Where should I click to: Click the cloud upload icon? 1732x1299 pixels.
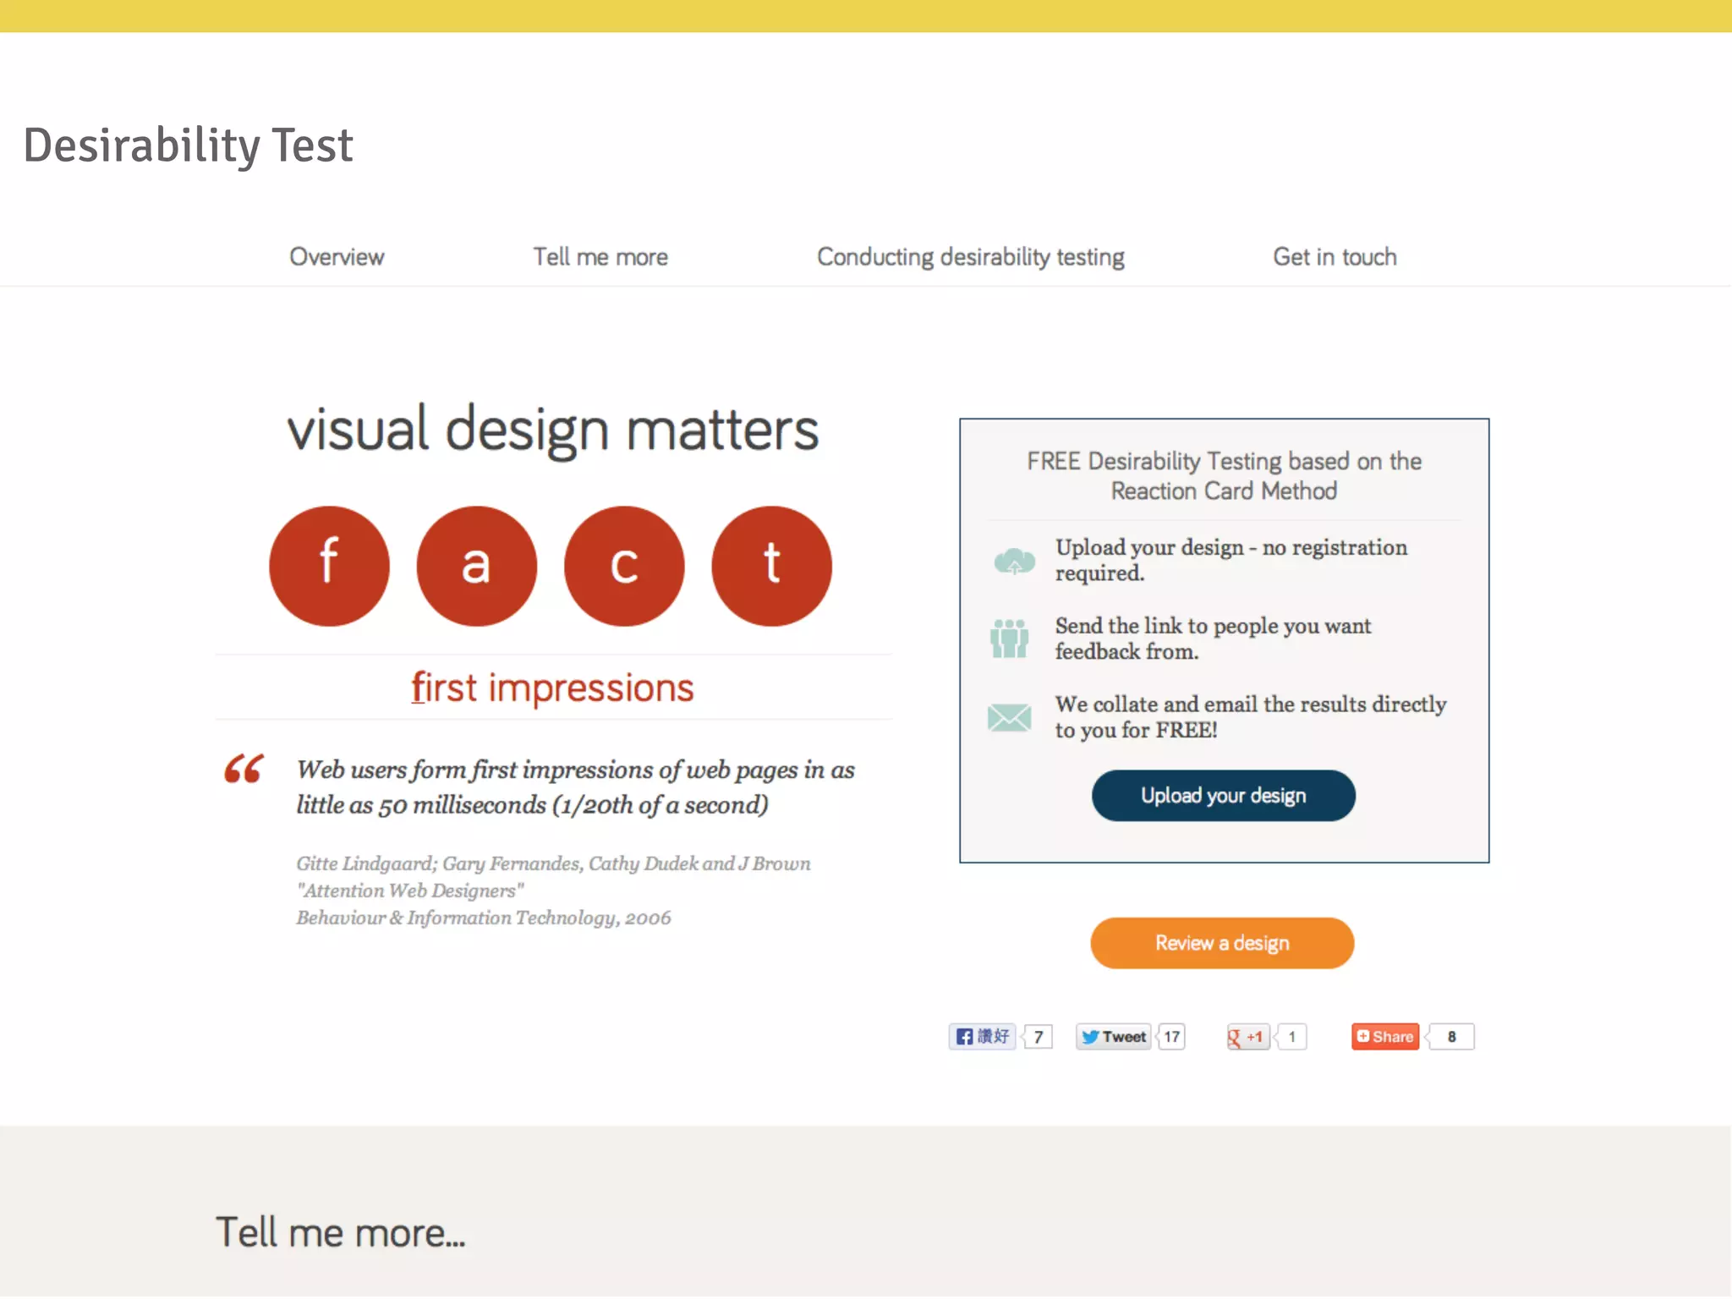tap(1014, 561)
